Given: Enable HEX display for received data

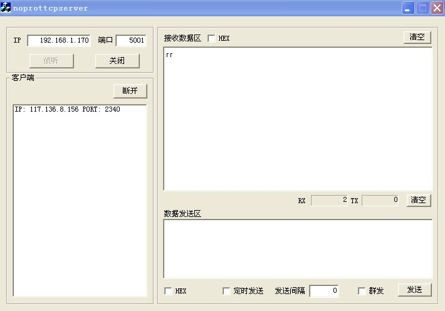Looking at the screenshot, I should coord(211,38).
